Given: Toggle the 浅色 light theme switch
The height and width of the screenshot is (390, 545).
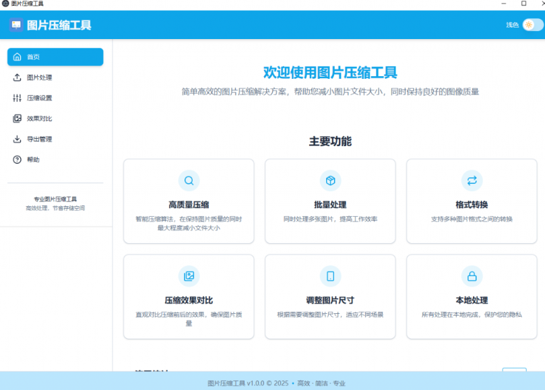Looking at the screenshot, I should [530, 24].
